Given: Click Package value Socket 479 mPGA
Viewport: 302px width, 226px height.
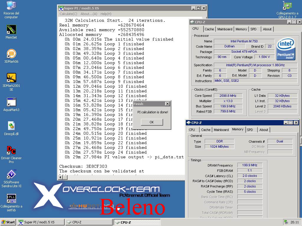Looking at the screenshot, I should tap(244, 51).
